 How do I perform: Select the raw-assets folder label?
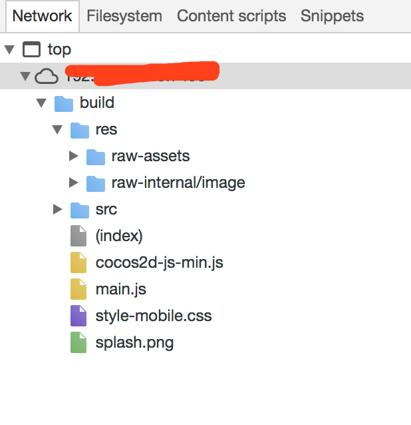[x=150, y=157]
